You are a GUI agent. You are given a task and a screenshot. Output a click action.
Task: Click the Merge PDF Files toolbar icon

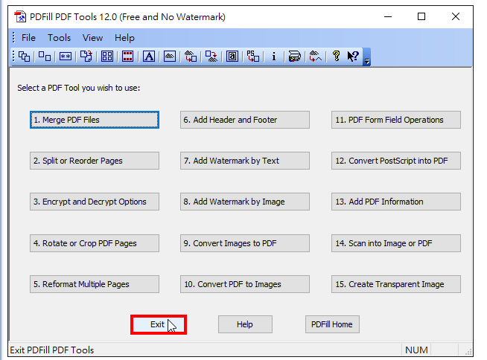25,57
